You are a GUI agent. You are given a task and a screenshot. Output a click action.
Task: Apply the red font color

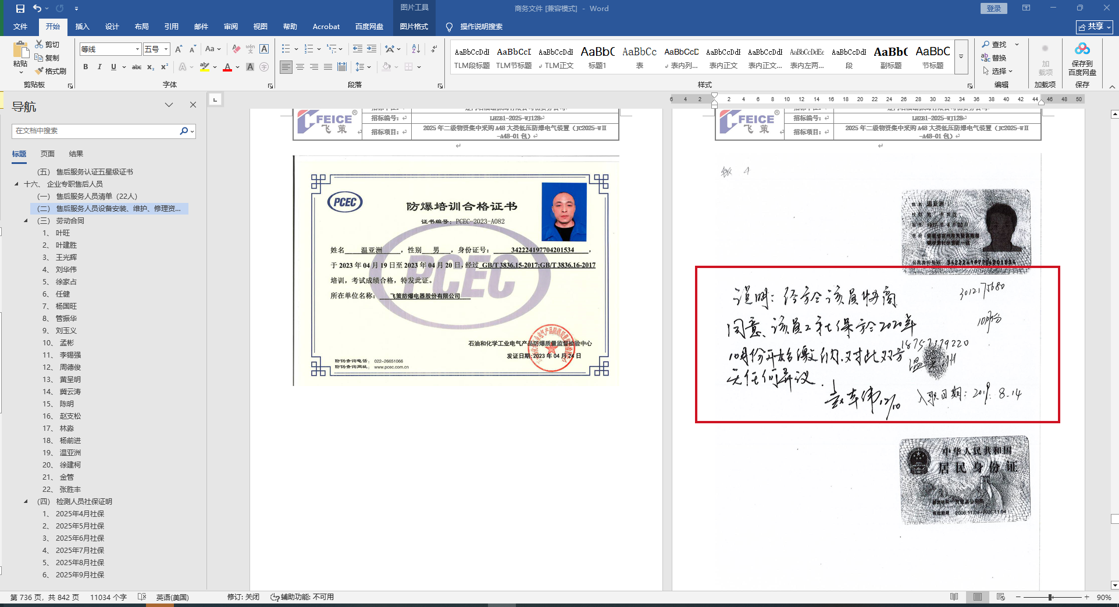click(x=227, y=67)
